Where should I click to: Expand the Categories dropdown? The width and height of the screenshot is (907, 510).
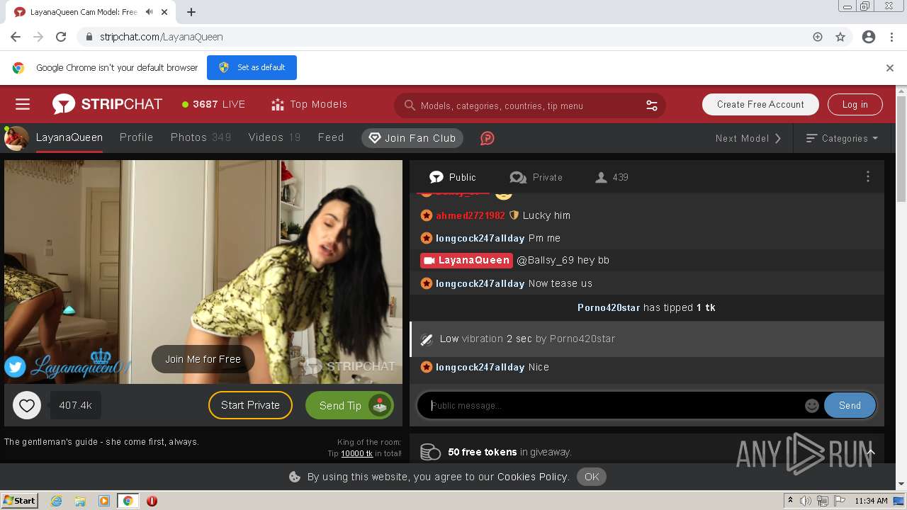(843, 138)
